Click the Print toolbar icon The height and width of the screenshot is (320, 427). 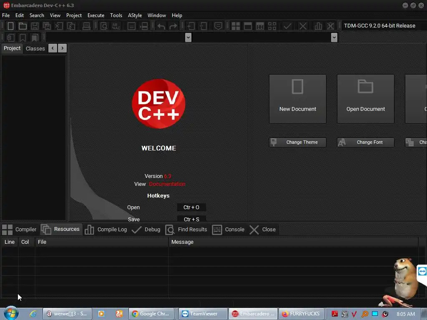(x=86, y=26)
